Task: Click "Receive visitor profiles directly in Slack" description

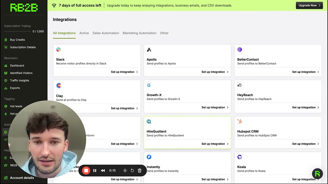Action: click(x=81, y=64)
